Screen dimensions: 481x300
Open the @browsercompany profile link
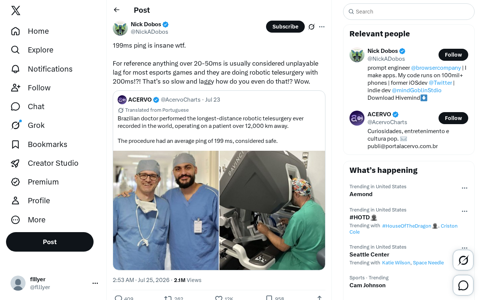[436, 68]
